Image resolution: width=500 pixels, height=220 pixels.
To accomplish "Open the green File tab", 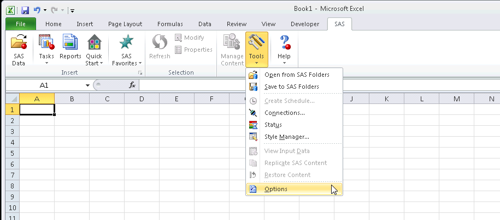I will tap(21, 24).
